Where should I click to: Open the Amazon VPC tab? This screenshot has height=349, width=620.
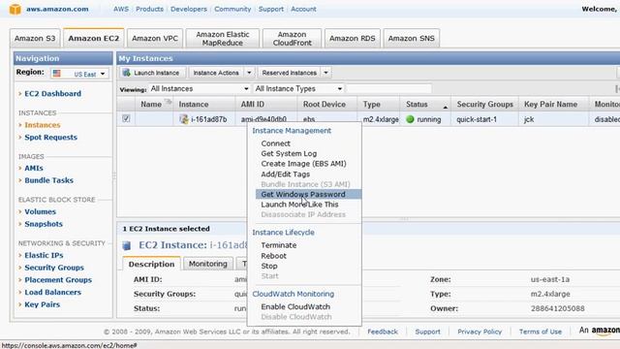tap(155, 39)
